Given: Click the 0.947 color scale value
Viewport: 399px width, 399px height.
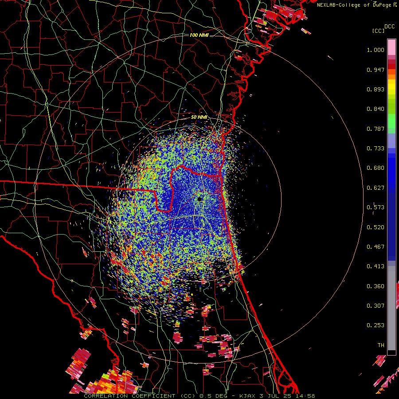Looking at the screenshot, I should coord(376,70).
